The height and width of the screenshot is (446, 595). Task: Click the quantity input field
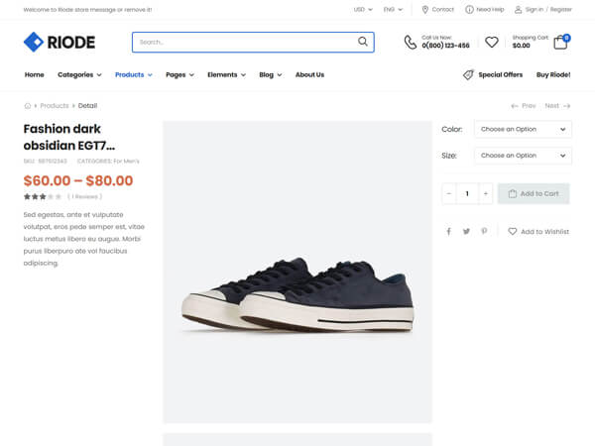pos(467,194)
